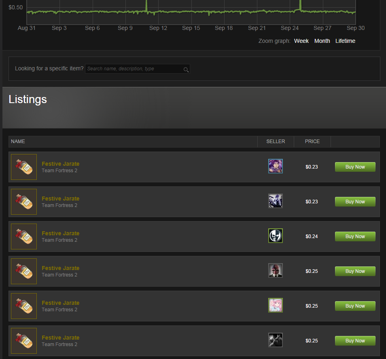Open the masked man in suit seller avatar
Screen dimensions: 386x359
coord(276,270)
